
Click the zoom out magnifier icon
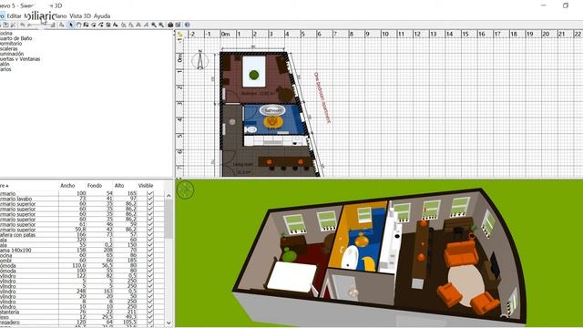click(x=161, y=25)
